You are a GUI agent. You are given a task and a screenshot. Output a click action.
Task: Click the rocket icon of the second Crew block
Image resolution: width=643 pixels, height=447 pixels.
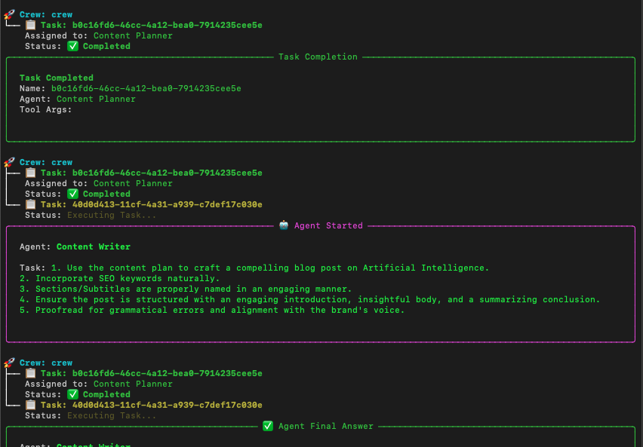(x=9, y=162)
